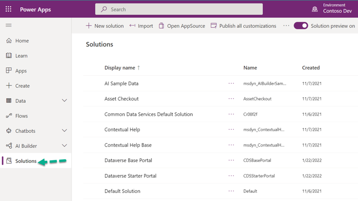Screen dimensions: 358x201
Task: Open more options for Default Solution
Action: (231, 191)
